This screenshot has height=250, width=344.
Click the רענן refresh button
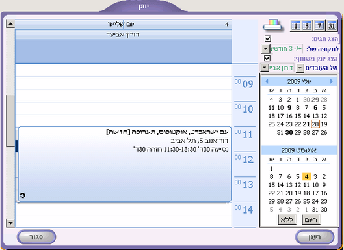pos(315,237)
